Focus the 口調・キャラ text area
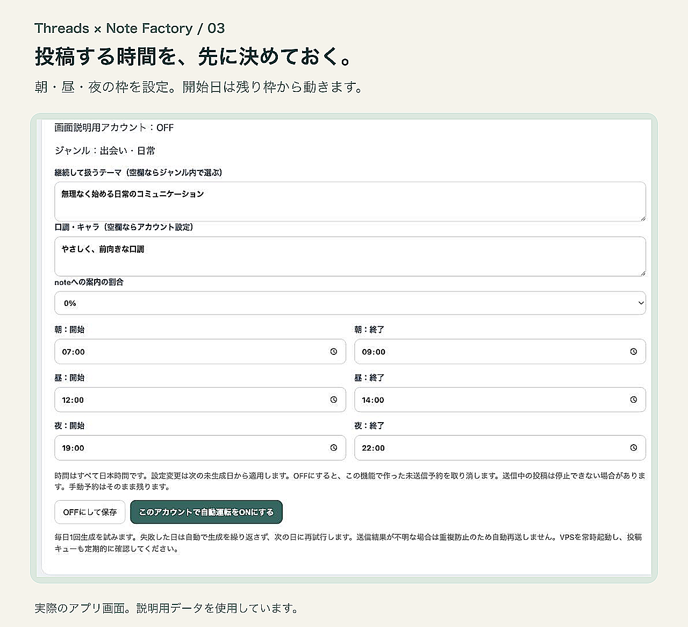 pos(350,256)
